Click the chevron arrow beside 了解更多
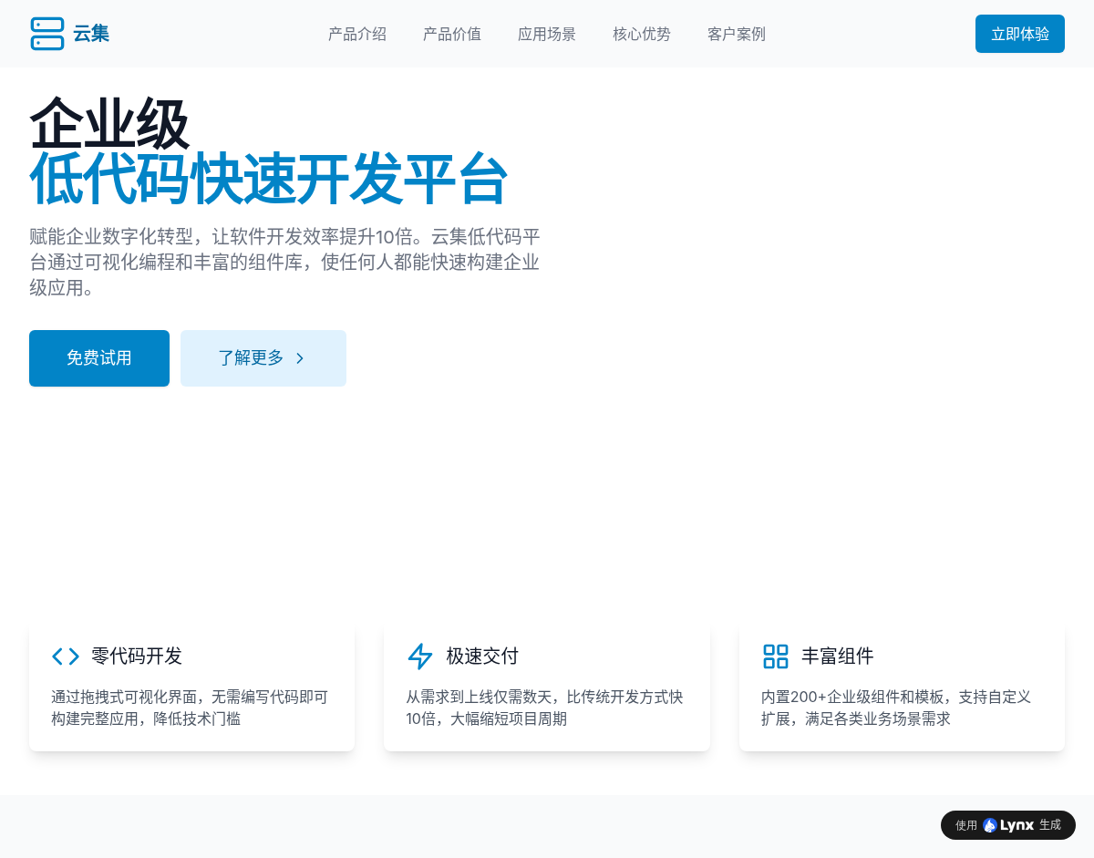The width and height of the screenshot is (1094, 858). [300, 358]
